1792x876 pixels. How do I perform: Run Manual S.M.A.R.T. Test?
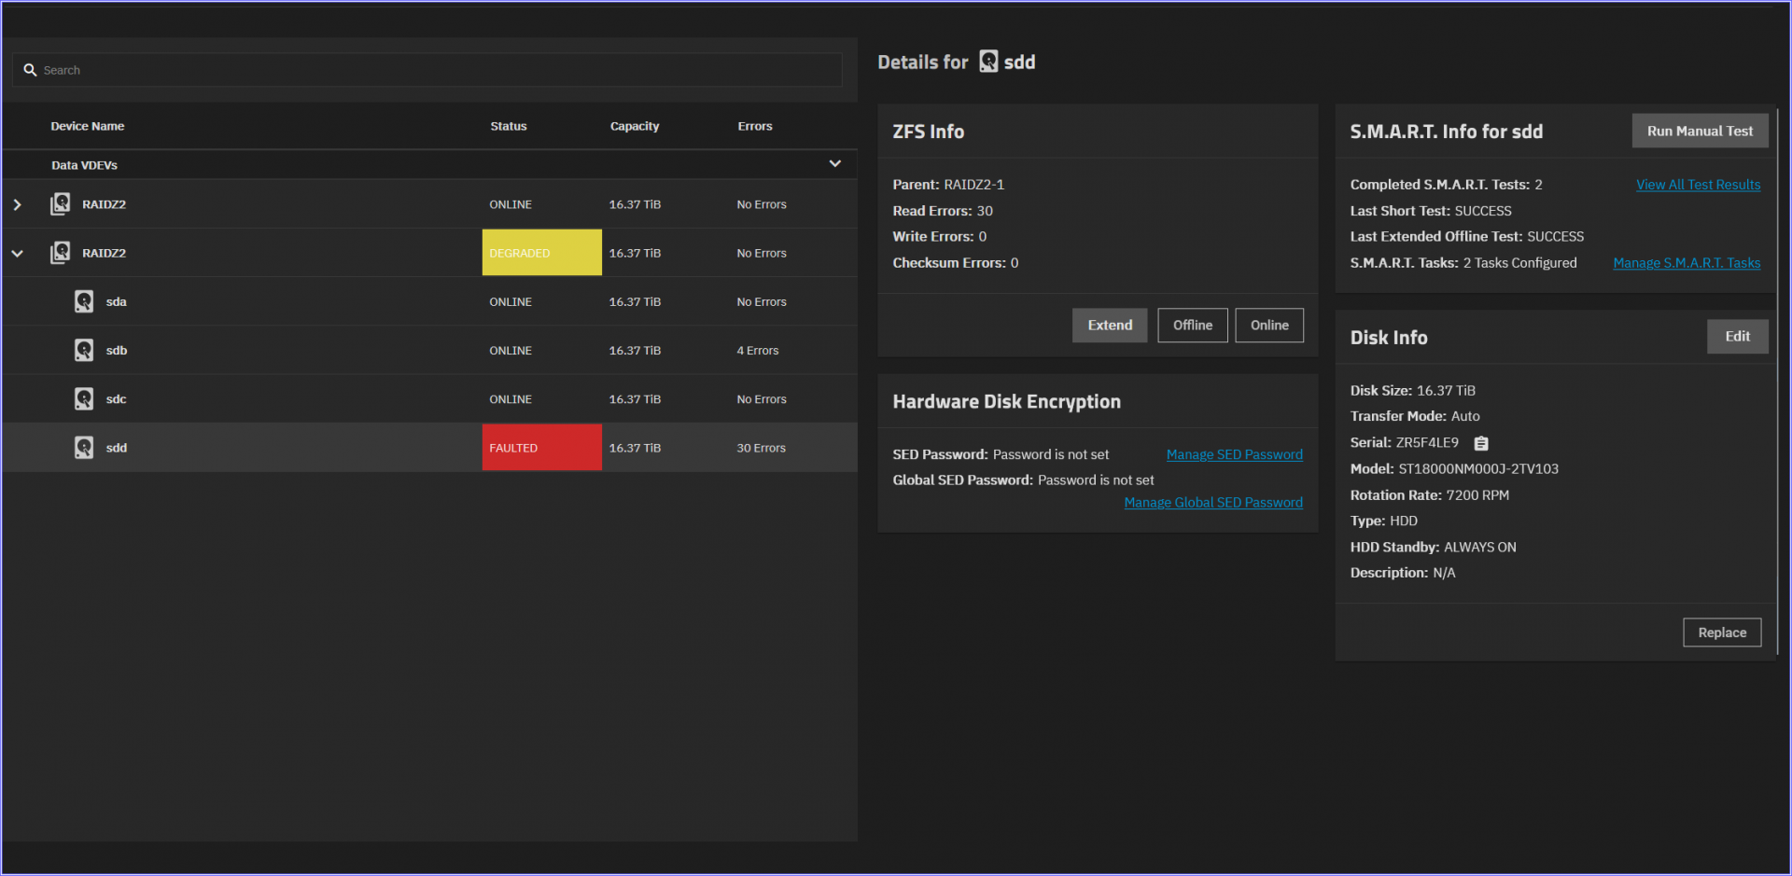pos(1700,131)
